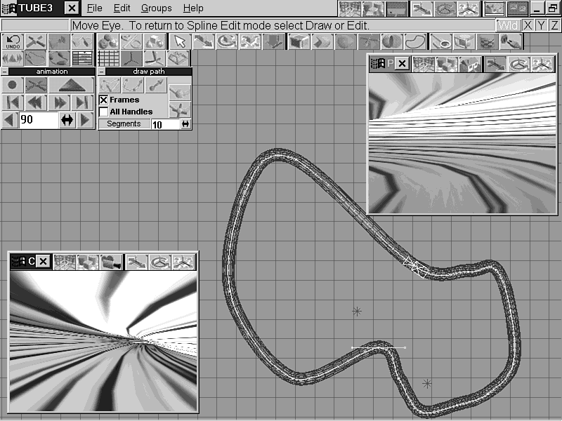Toggle the Z axis constraint
The height and width of the screenshot is (421, 562).
554,25
